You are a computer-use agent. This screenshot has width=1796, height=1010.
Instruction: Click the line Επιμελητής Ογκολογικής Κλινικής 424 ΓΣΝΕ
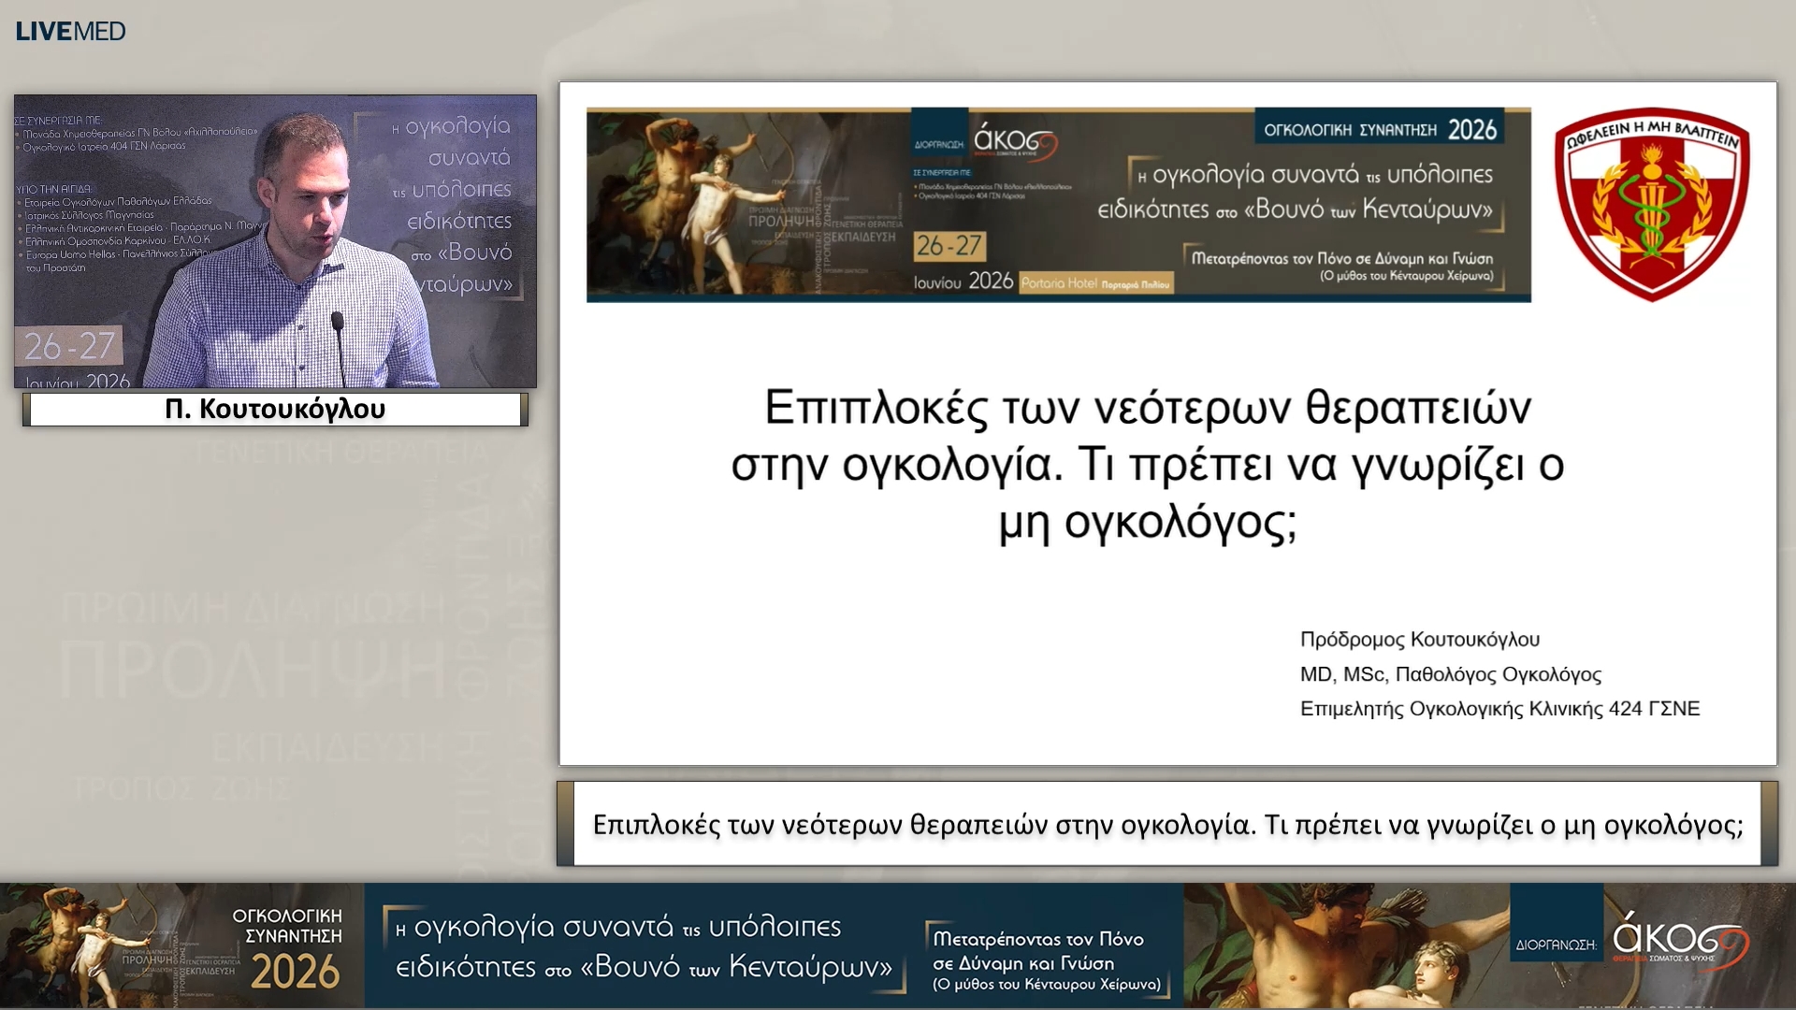tap(1499, 709)
